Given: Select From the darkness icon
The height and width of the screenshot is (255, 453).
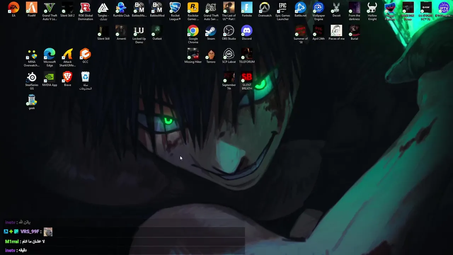Looking at the screenshot, I should click(354, 8).
